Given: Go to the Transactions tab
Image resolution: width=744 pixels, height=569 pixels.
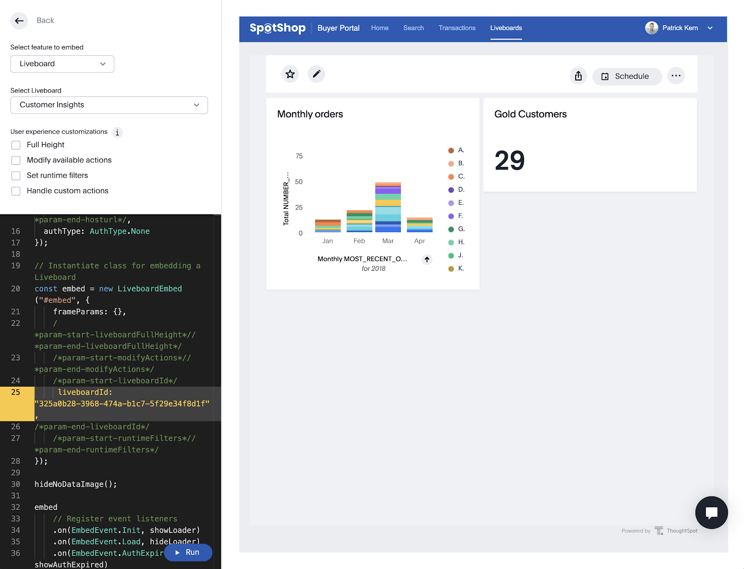Looking at the screenshot, I should (457, 28).
